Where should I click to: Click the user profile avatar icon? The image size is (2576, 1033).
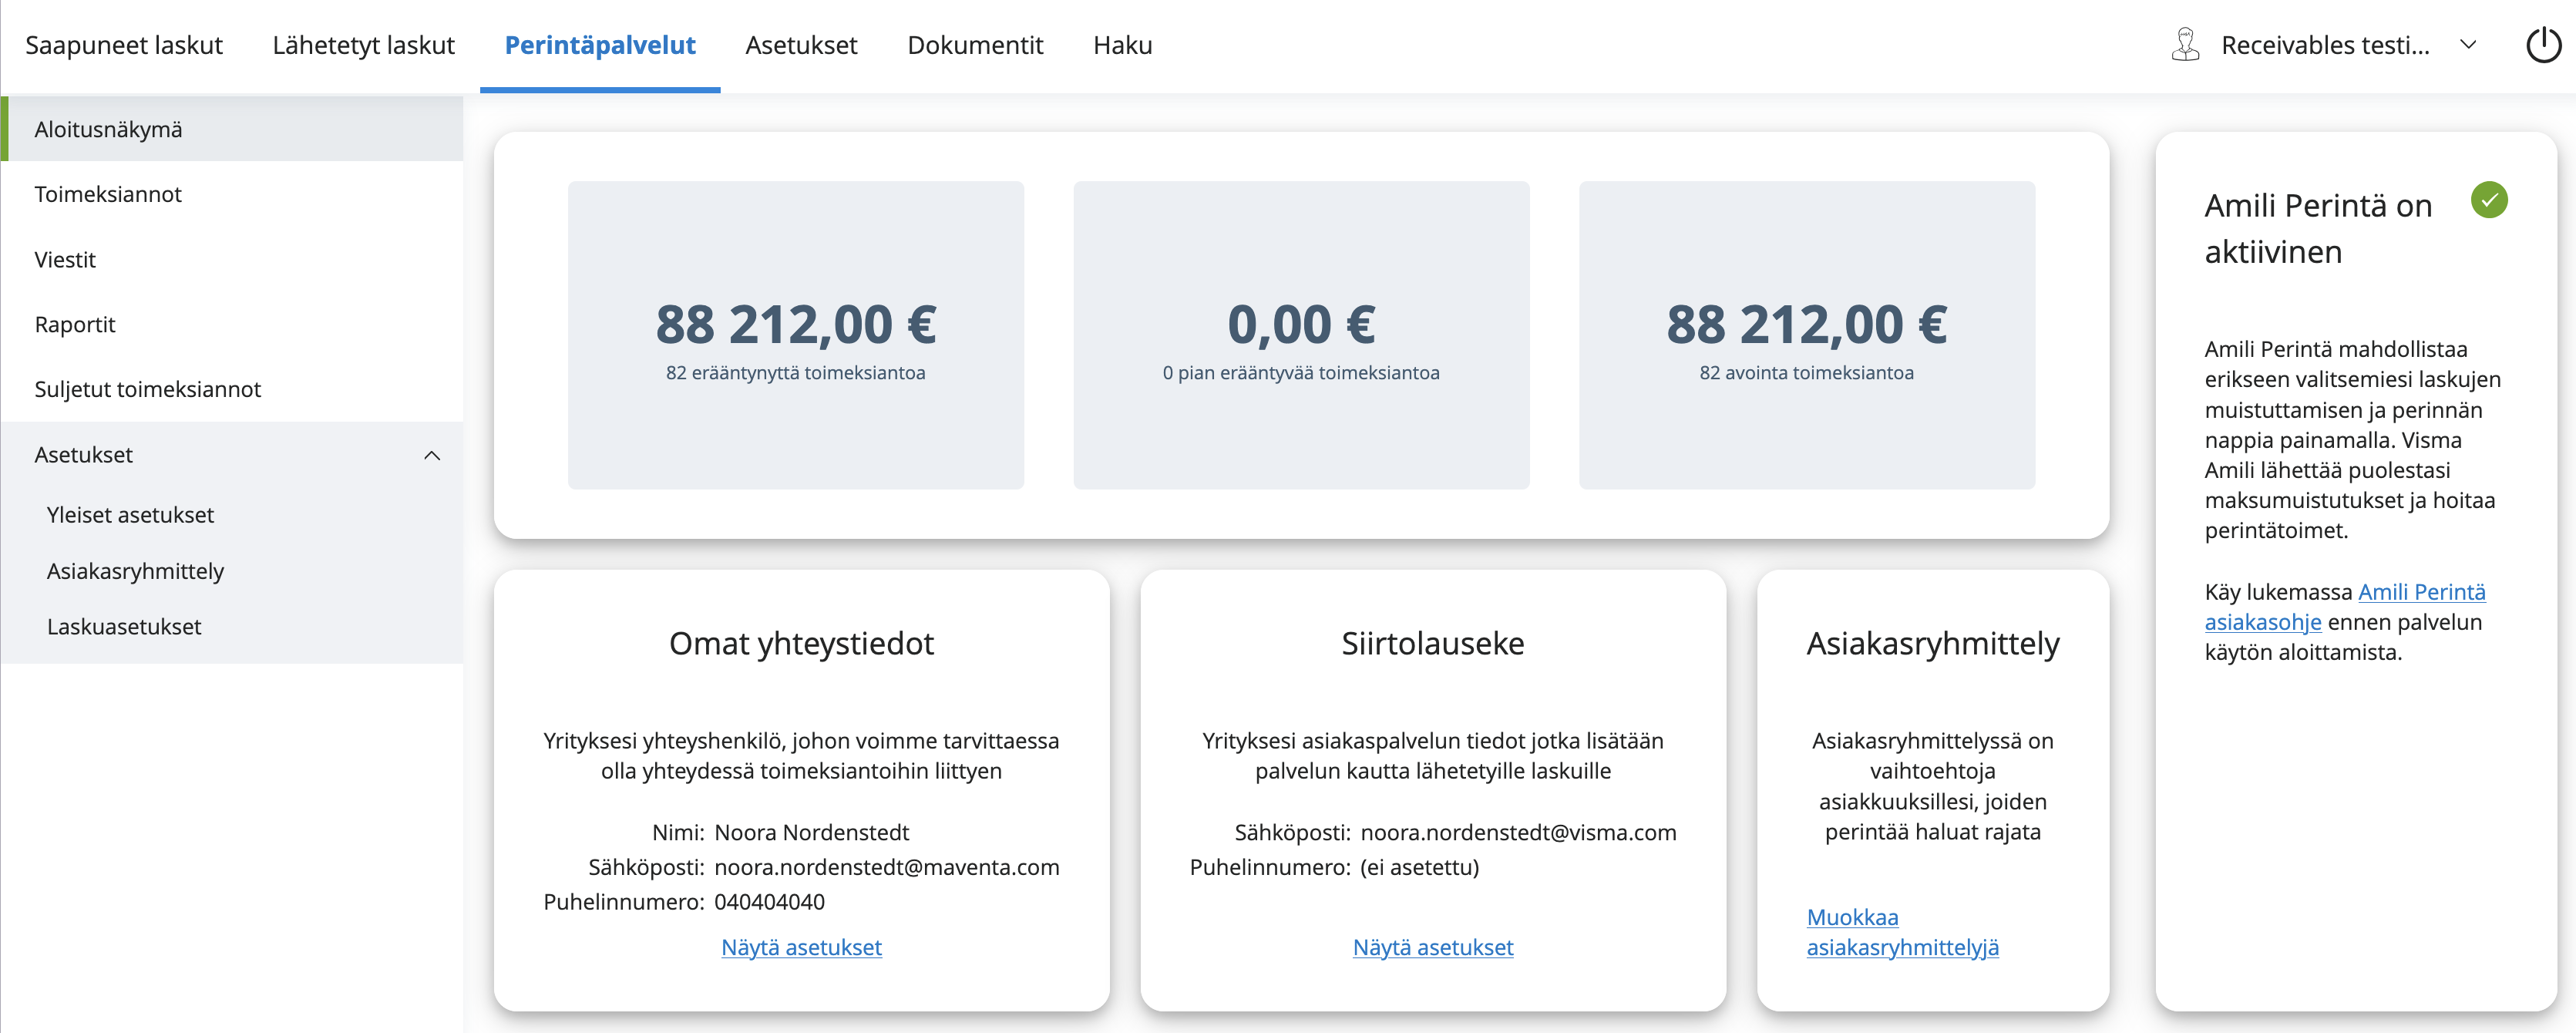pos(2185,45)
